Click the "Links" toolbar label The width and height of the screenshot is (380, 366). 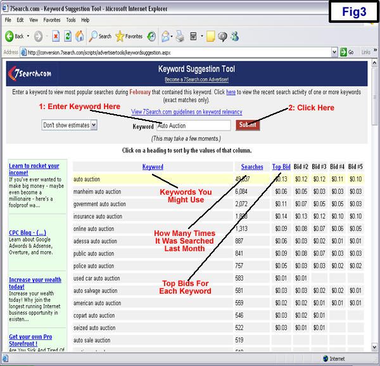pyautogui.click(x=365, y=52)
